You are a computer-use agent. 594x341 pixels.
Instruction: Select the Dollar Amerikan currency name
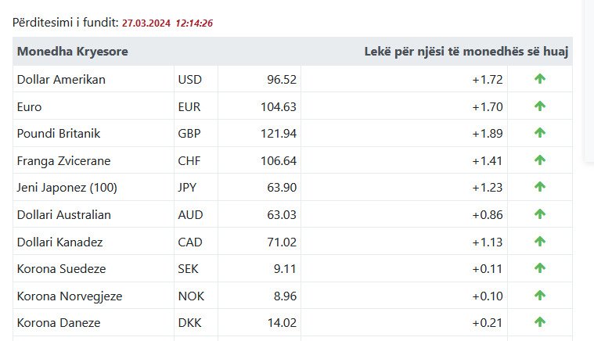point(61,79)
